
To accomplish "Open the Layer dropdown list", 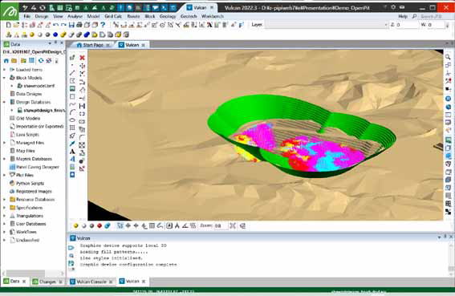I will tap(326, 25).
